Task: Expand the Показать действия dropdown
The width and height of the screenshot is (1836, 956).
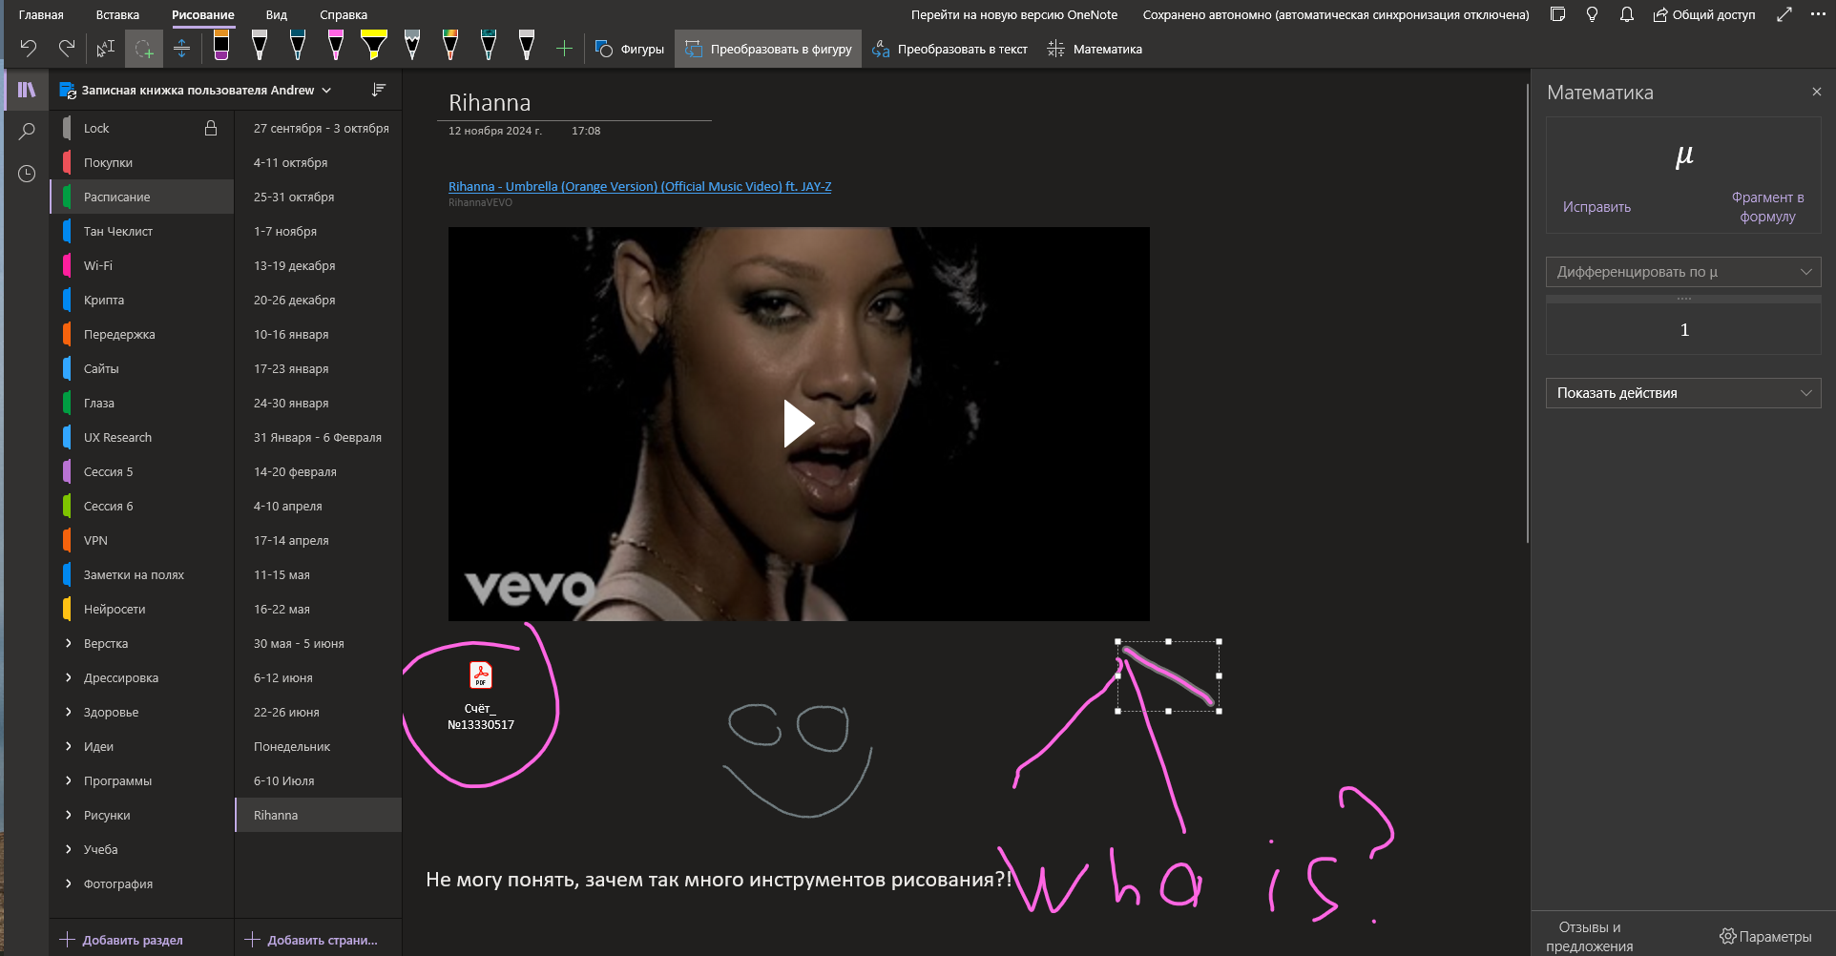Action: coord(1683,393)
